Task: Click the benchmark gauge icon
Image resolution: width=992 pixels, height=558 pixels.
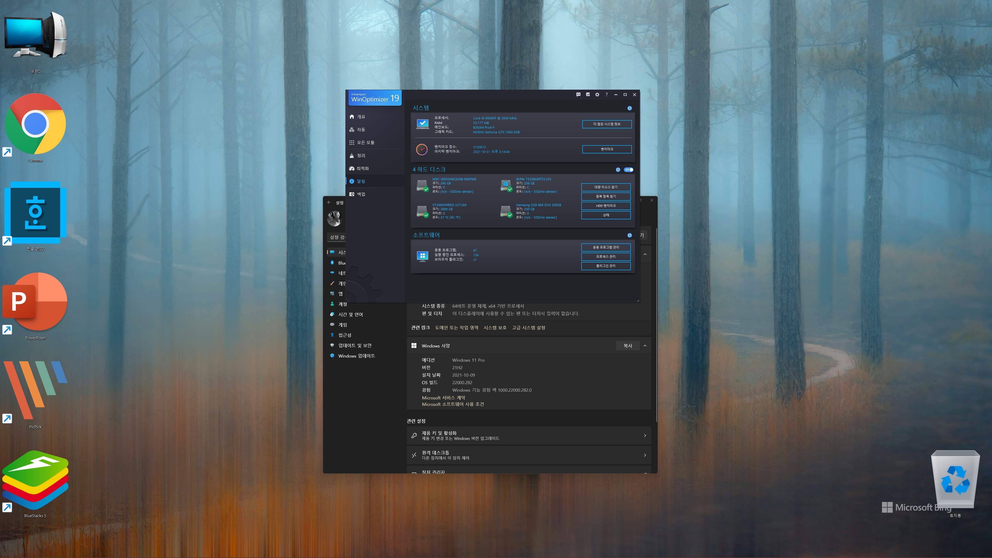Action: tap(422, 149)
